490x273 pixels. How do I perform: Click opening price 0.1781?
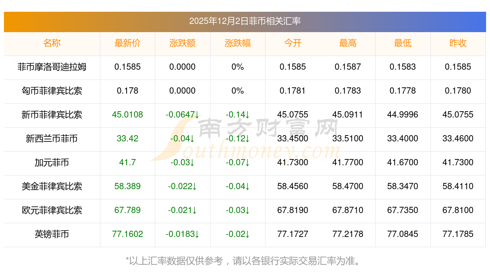click(293, 91)
